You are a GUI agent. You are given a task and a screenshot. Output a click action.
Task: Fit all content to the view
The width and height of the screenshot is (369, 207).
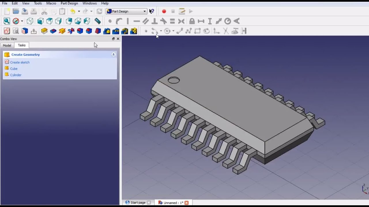[7, 21]
